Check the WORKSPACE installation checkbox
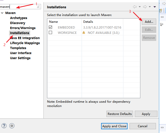This screenshot has width=166, height=133. coord(51,33)
